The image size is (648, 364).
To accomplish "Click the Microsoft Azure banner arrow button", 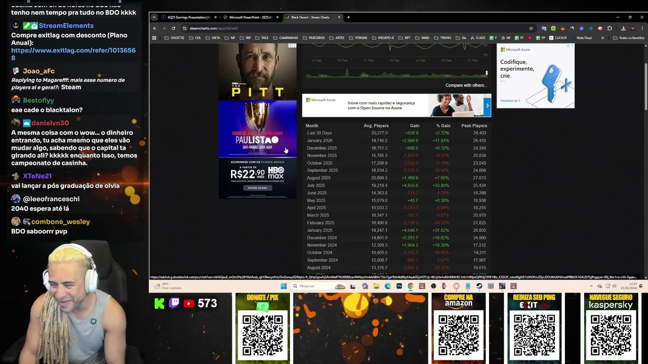I will pyautogui.click(x=487, y=106).
